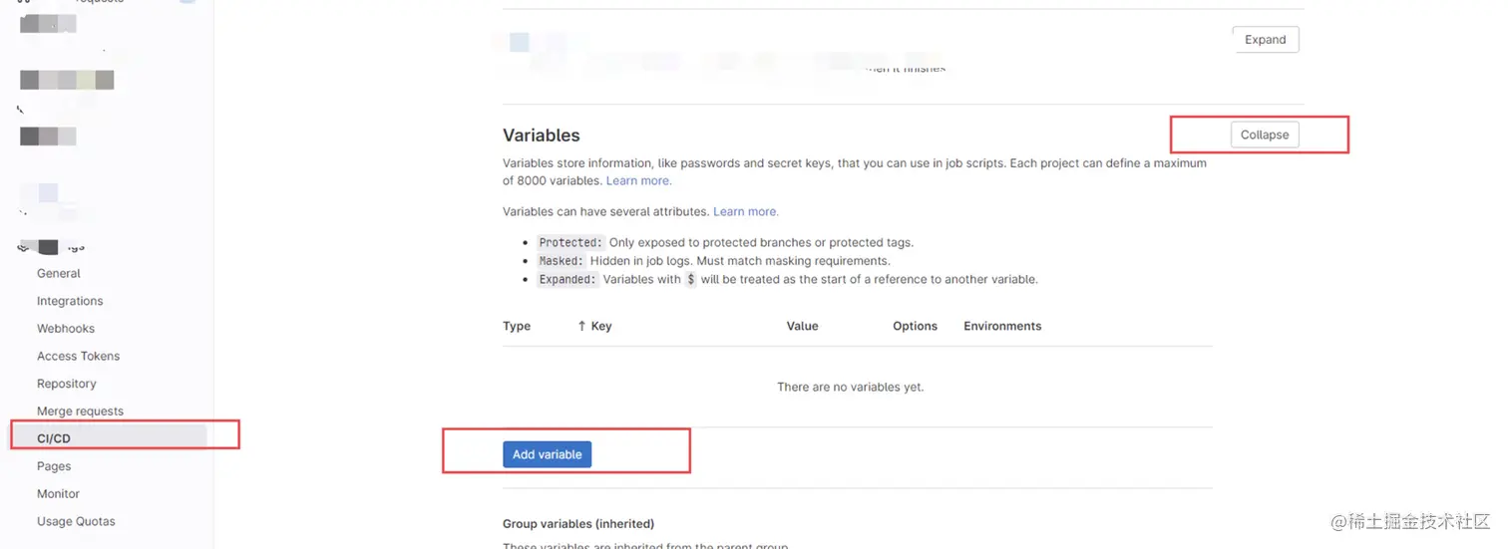The width and height of the screenshot is (1508, 549).
Task: Select Access Tokens in sidebar
Action: [78, 356]
